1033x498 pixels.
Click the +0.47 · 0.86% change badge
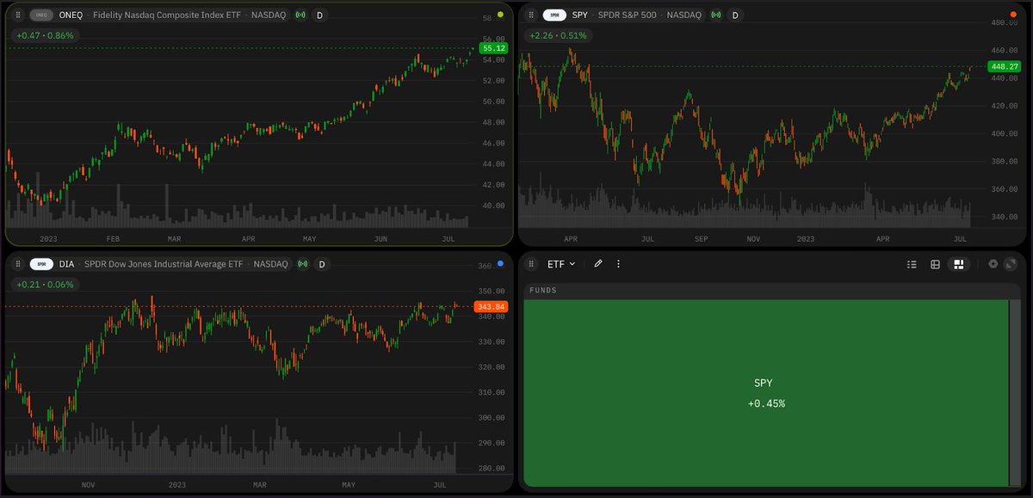(x=45, y=35)
